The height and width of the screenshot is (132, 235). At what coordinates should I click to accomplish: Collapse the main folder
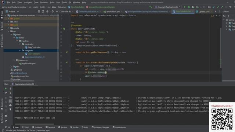click(x=11, y=34)
